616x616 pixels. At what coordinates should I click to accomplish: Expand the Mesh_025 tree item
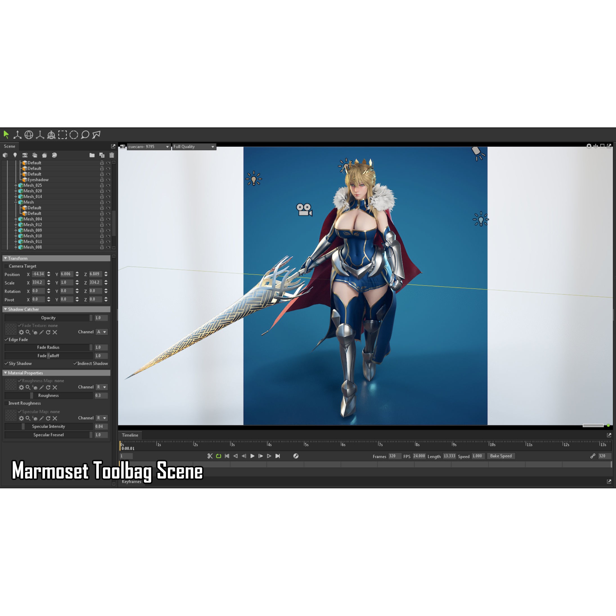pos(16,185)
